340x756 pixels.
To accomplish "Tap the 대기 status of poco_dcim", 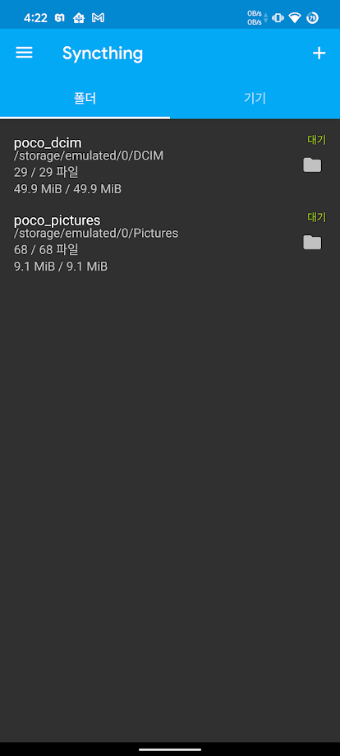I will pos(317,140).
